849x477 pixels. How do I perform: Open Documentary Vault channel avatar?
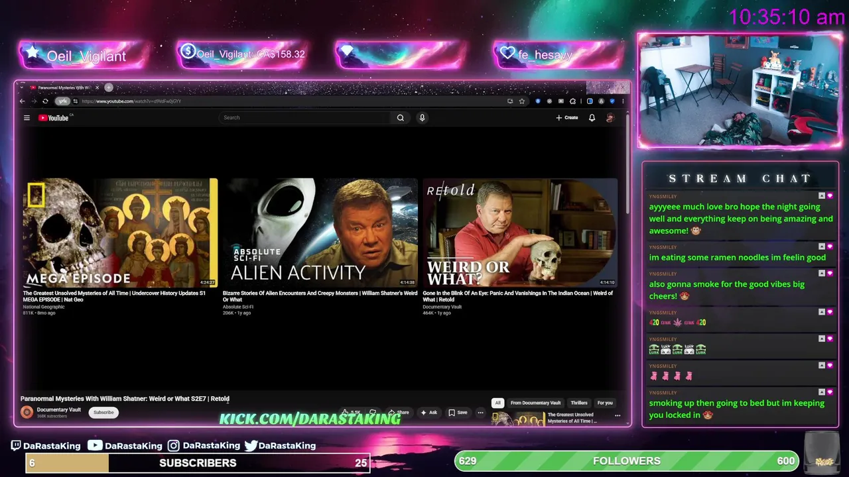(27, 412)
